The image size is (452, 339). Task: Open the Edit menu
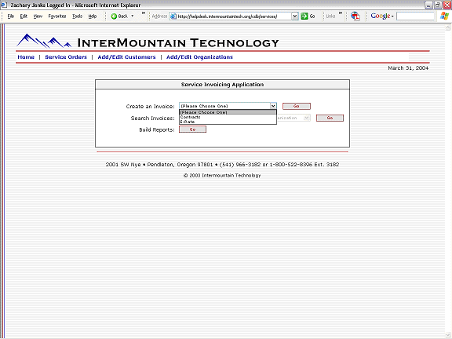click(24, 16)
